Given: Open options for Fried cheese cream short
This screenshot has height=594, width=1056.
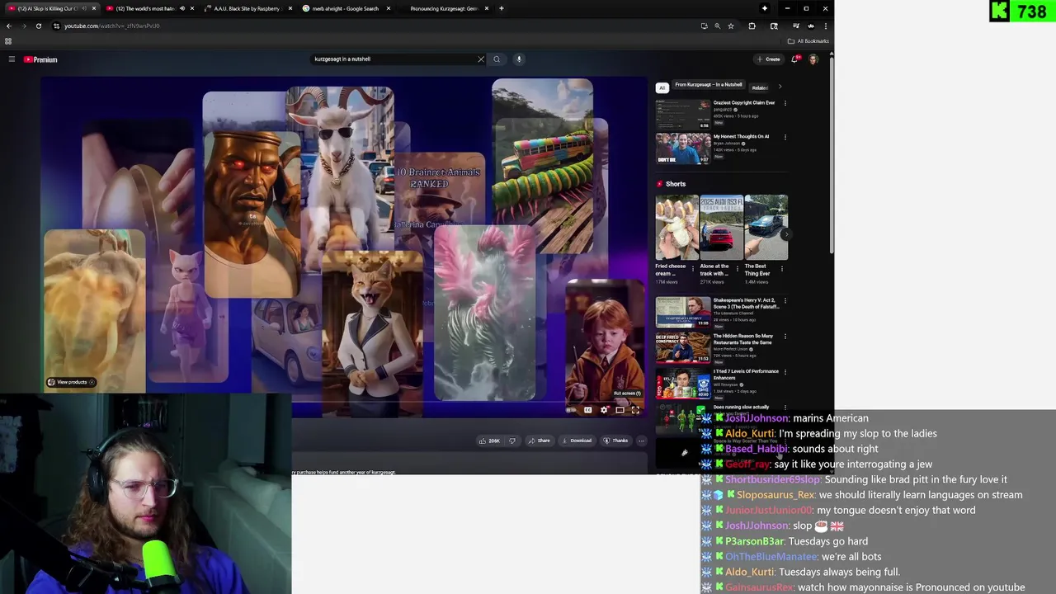Looking at the screenshot, I should click(693, 268).
